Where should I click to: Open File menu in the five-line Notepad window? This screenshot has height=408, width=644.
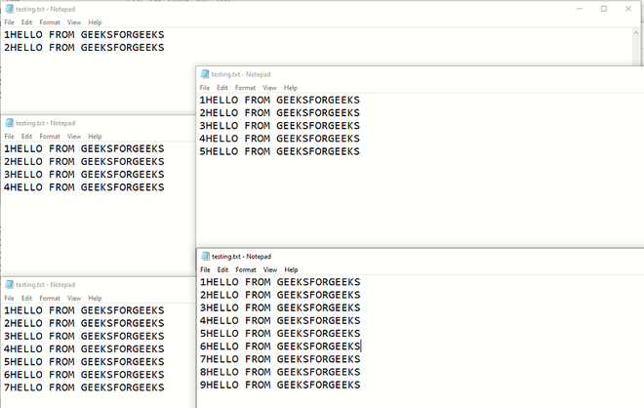coord(205,88)
